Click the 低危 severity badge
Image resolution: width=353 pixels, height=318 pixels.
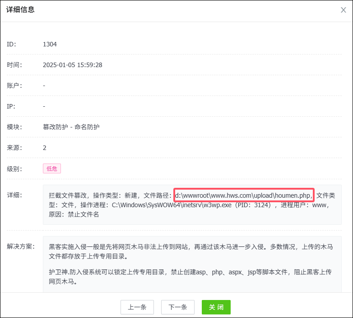tap(52, 168)
